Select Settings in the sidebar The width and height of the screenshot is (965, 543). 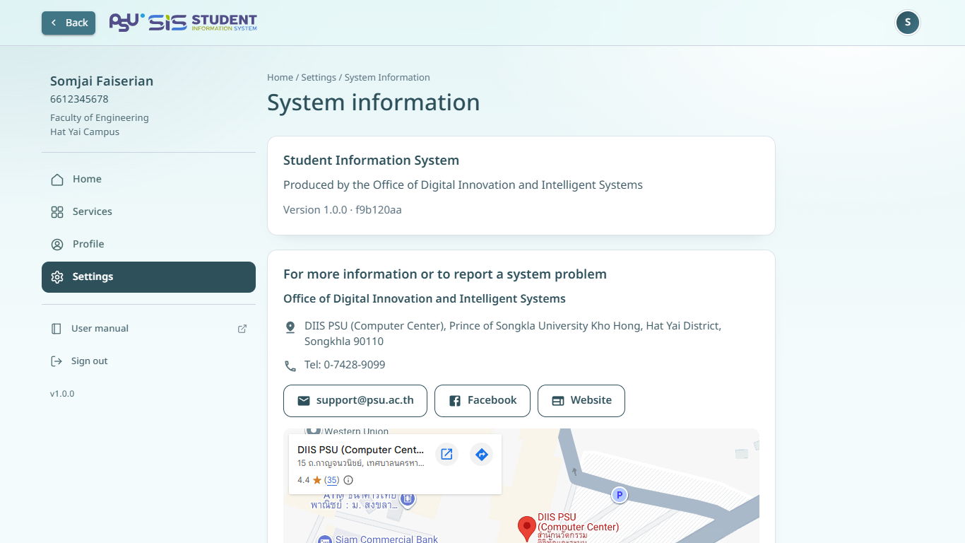click(x=148, y=277)
